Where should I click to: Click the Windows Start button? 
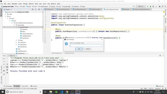3,92
